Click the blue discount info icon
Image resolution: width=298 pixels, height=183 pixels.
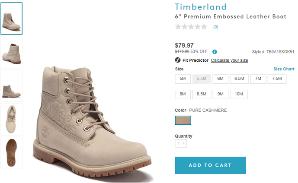click(x=215, y=52)
